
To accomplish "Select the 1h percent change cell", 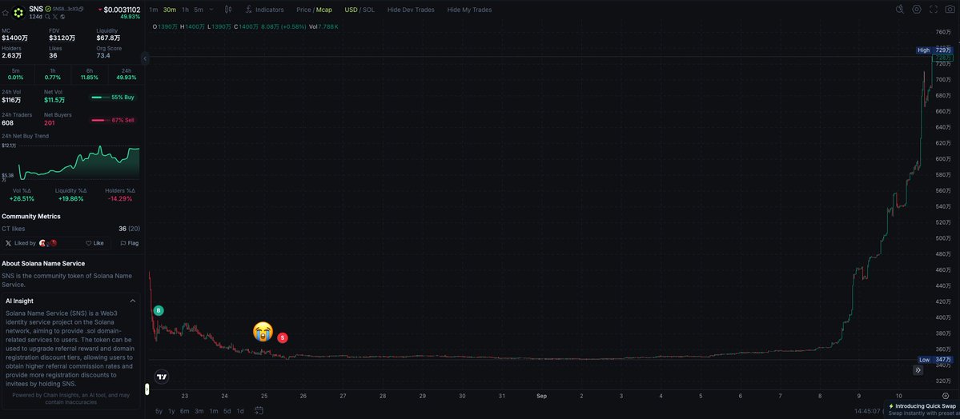I will [53, 74].
